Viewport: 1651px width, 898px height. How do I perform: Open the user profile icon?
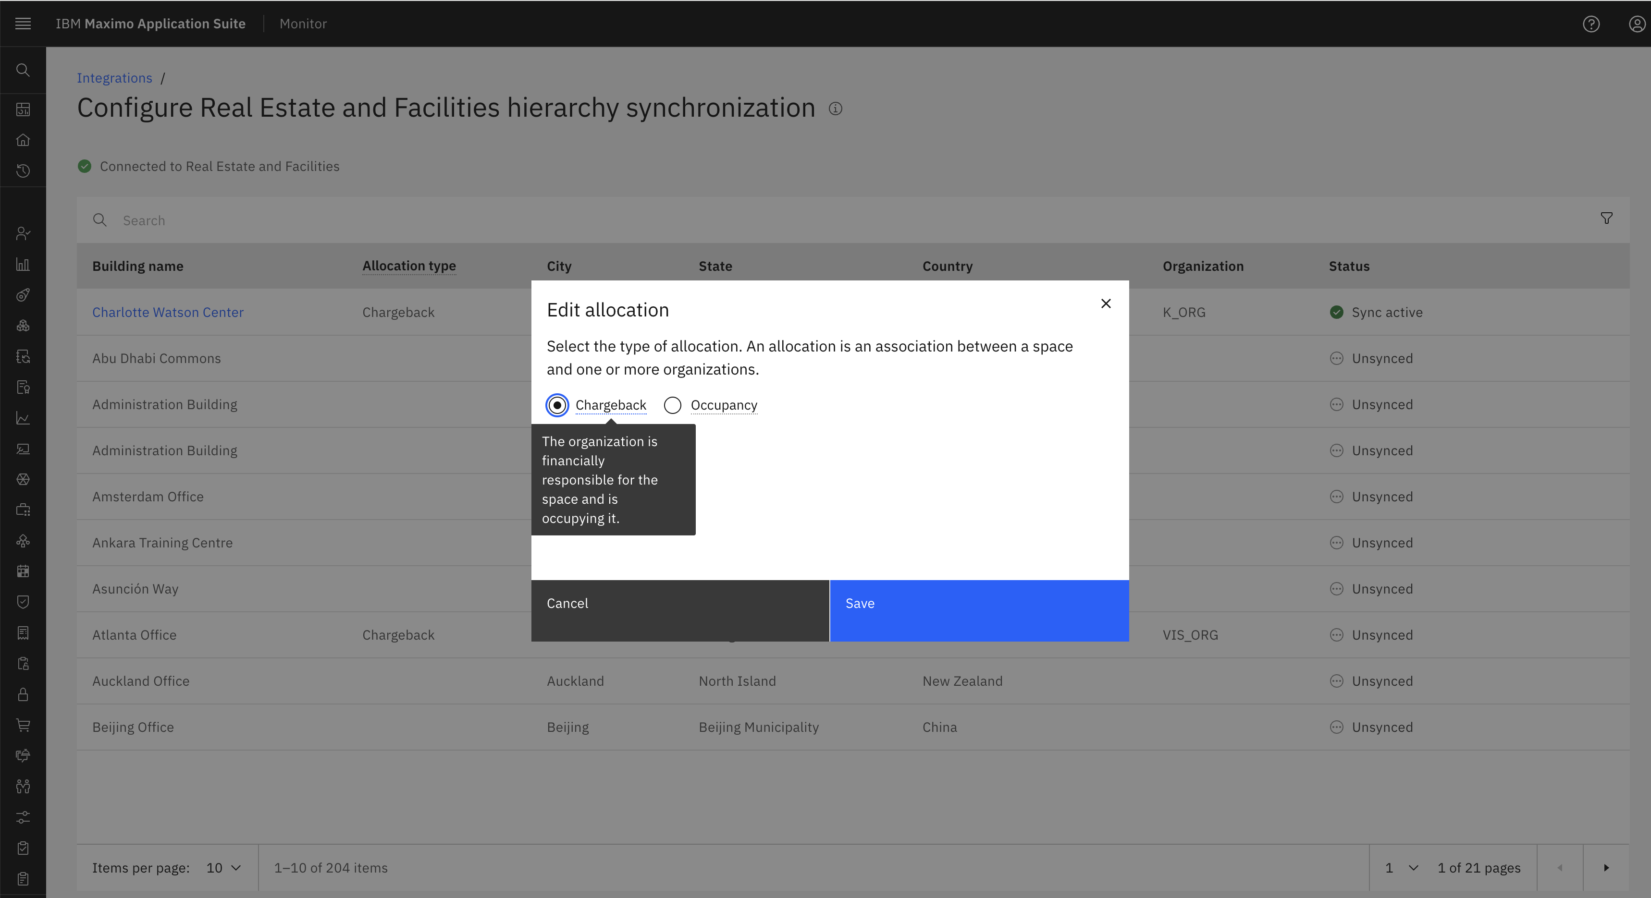pyautogui.click(x=1637, y=24)
